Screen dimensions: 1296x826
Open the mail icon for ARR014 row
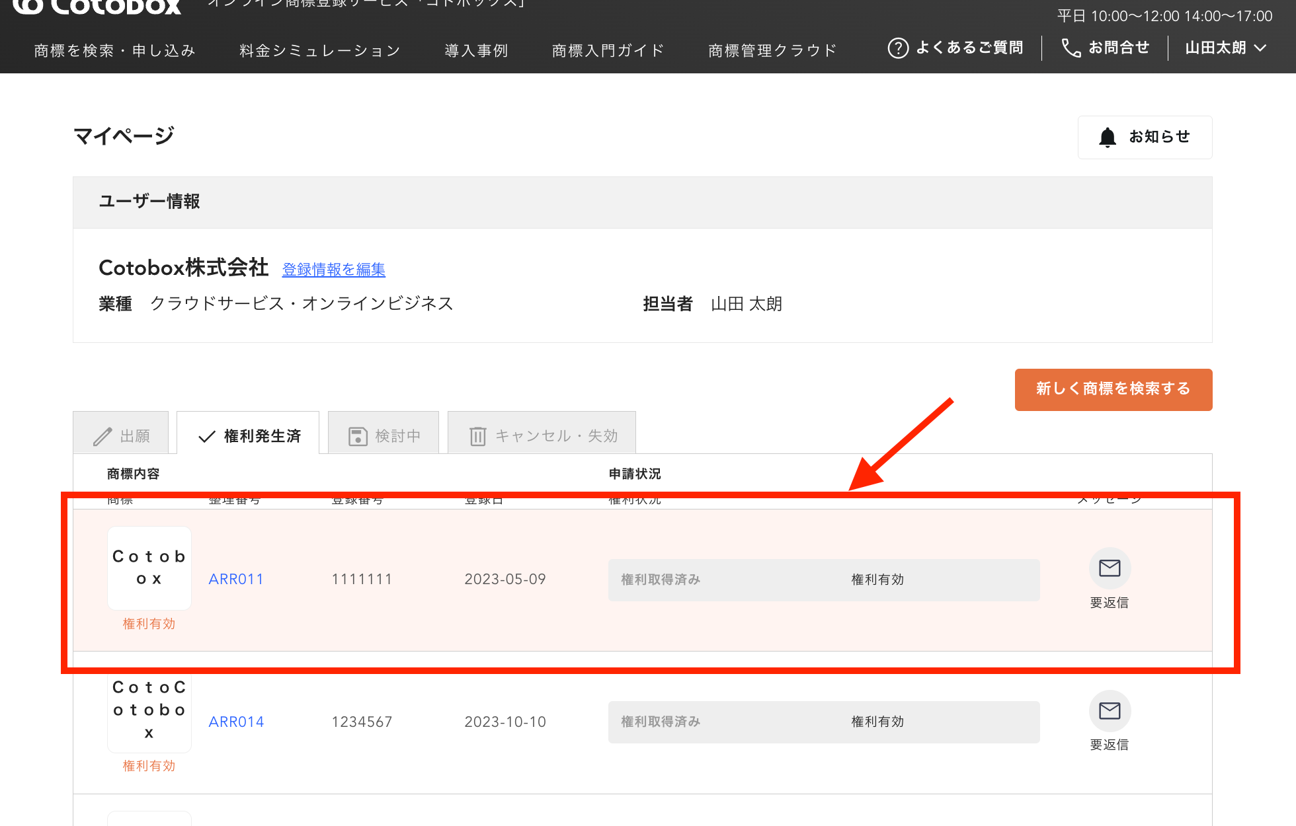[x=1110, y=711]
